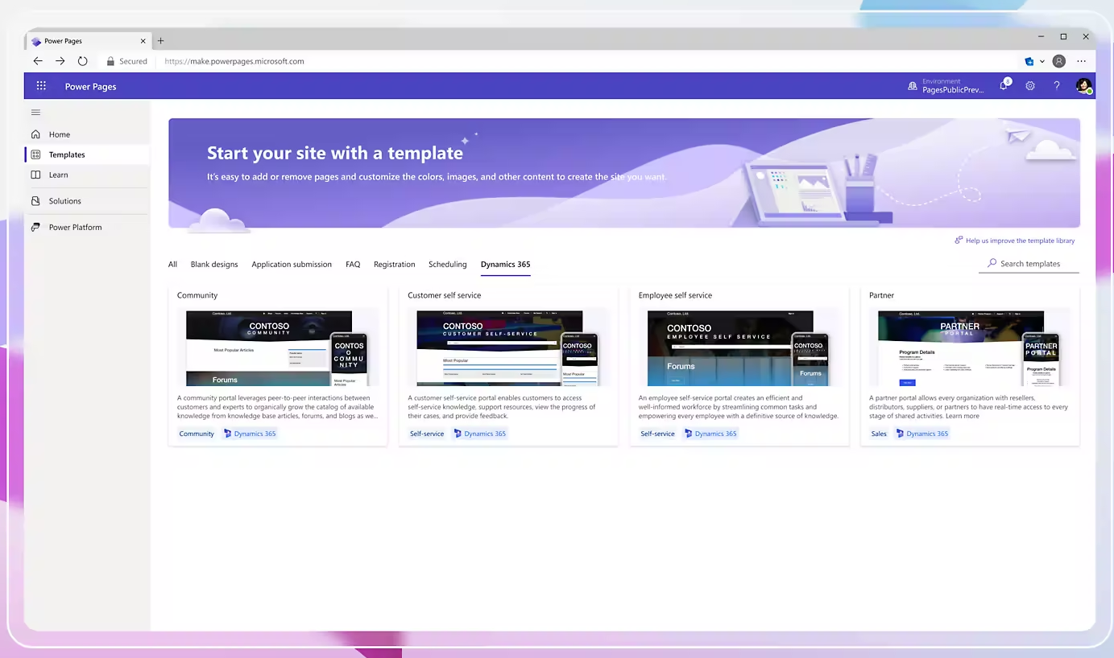Select the All templates tab
1114x658 pixels.
[172, 264]
